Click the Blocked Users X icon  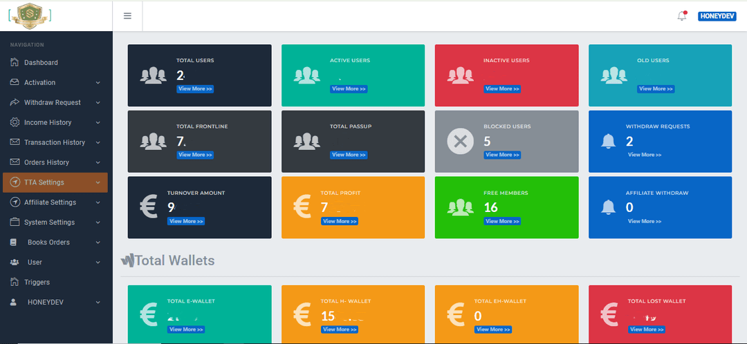click(460, 142)
